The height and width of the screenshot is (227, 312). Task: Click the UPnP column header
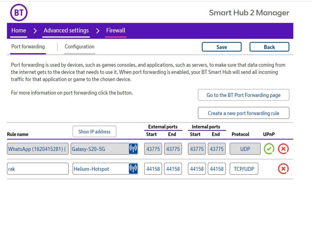(x=269, y=134)
